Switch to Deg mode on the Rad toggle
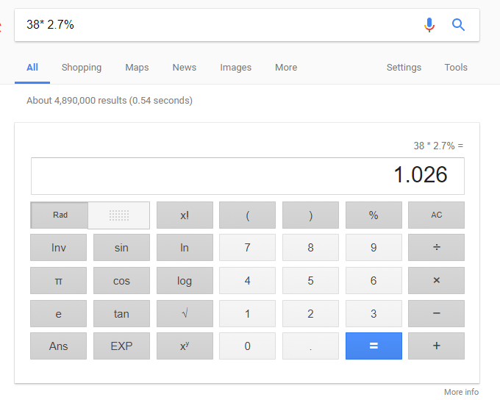The height and width of the screenshot is (400, 500). click(x=119, y=215)
